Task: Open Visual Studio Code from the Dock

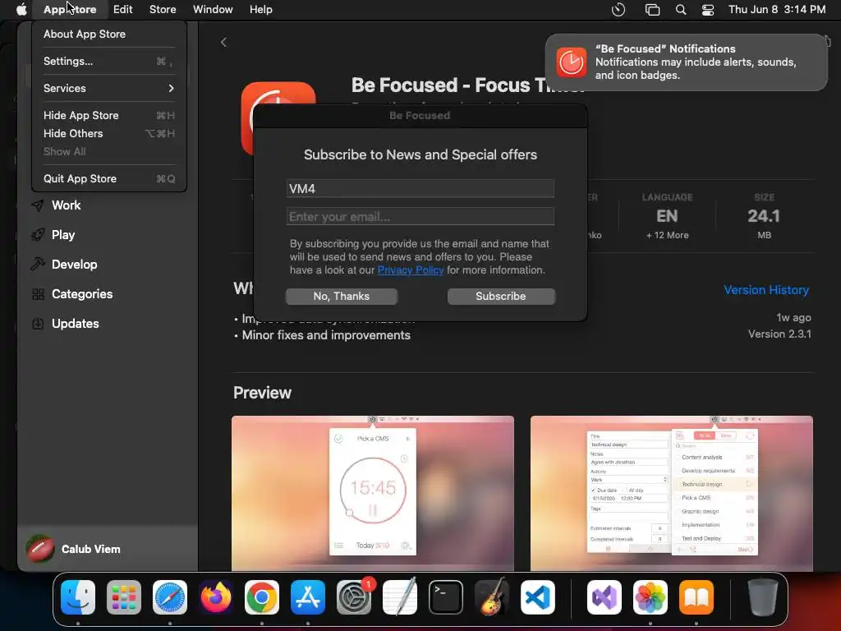Action: 538,597
